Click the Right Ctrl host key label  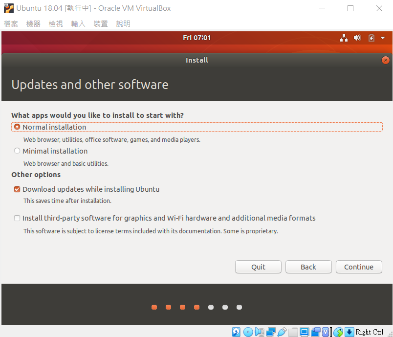[x=369, y=332]
